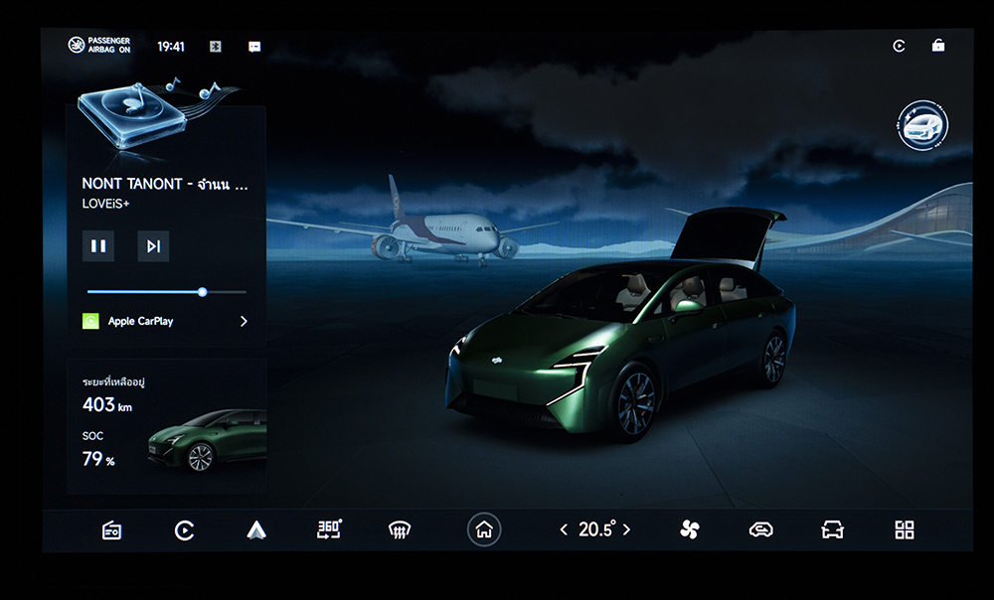The width and height of the screenshot is (994, 600).
Task: Open vehicle settings icon in bottom bar
Action: (832, 530)
